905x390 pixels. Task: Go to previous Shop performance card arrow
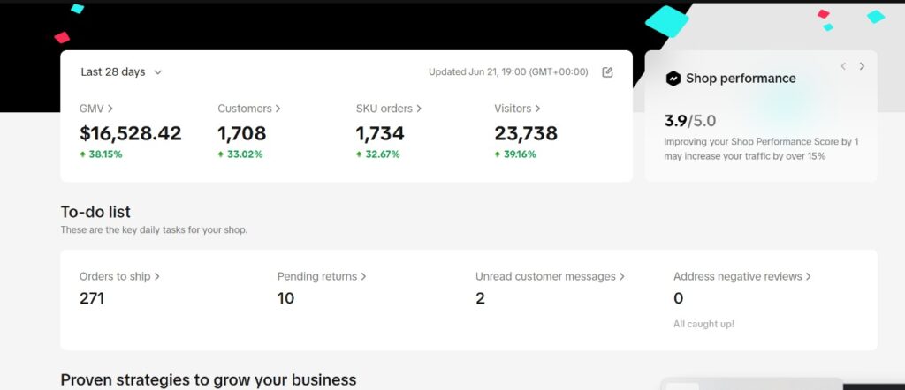point(843,66)
